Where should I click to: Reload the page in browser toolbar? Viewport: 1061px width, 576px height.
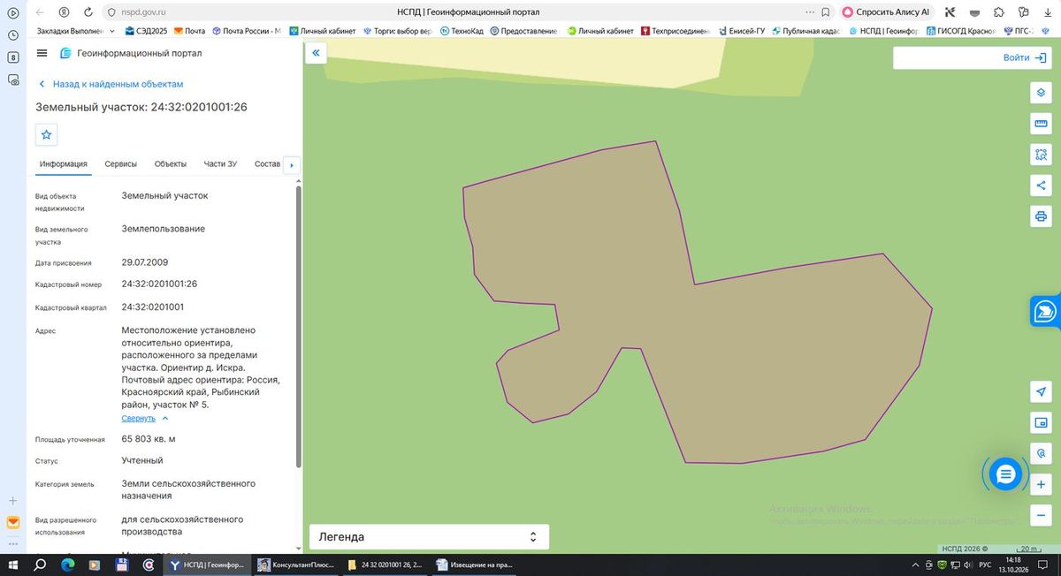89,12
